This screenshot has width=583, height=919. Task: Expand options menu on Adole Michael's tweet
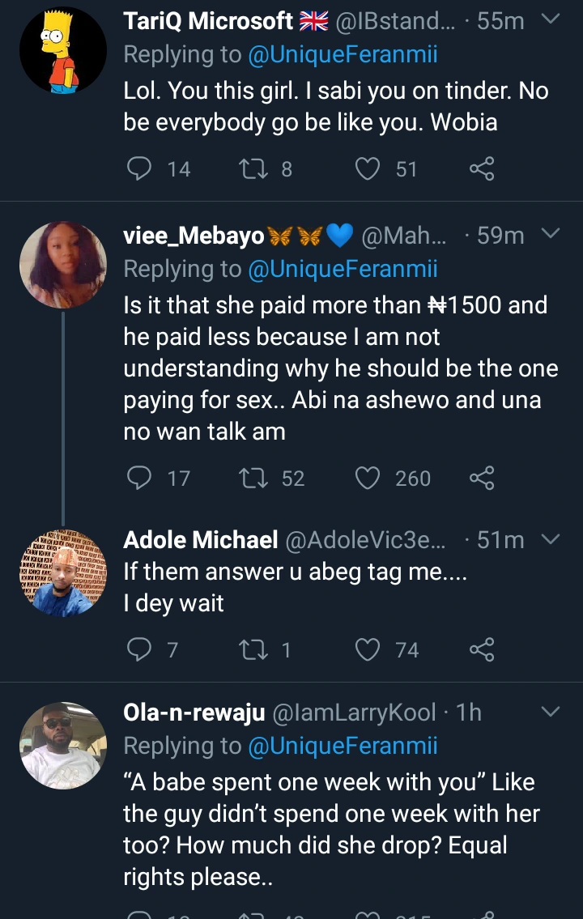tap(550, 539)
